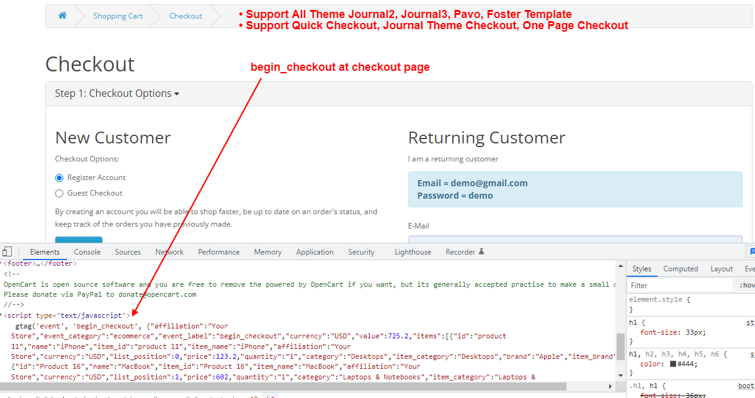Select the Guest Checkout radio button
Viewport: 755px width, 398px height.
coord(60,193)
